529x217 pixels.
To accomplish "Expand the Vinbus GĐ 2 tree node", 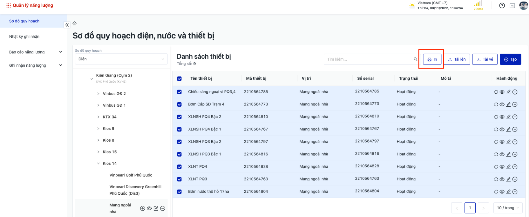I will coord(98,94).
